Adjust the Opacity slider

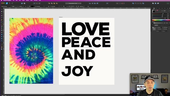[x=159, y=23]
